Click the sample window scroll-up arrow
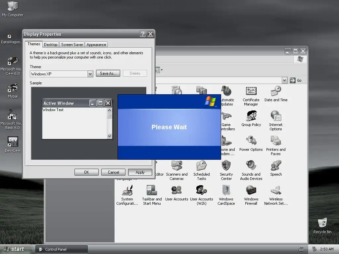The image size is (339, 254). coord(109,110)
